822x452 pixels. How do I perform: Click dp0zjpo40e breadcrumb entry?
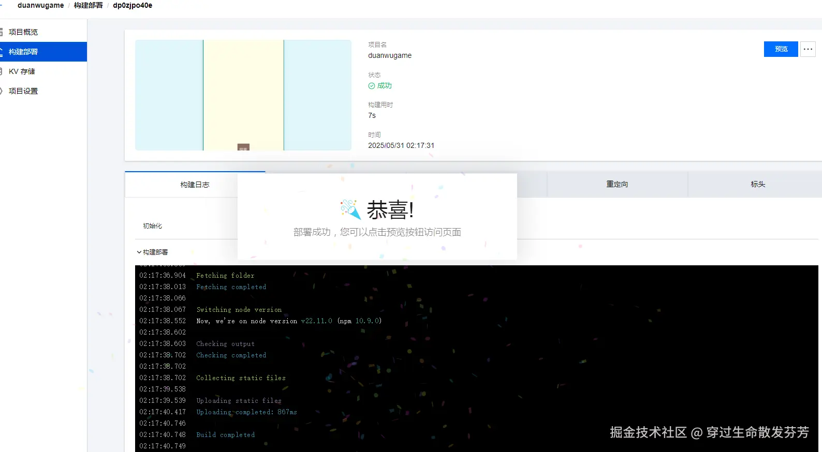point(133,5)
